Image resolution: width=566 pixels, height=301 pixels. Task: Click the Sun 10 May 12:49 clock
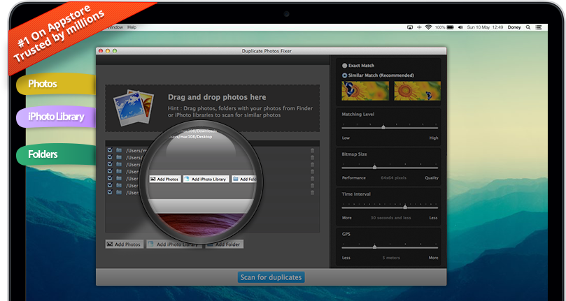pos(483,27)
